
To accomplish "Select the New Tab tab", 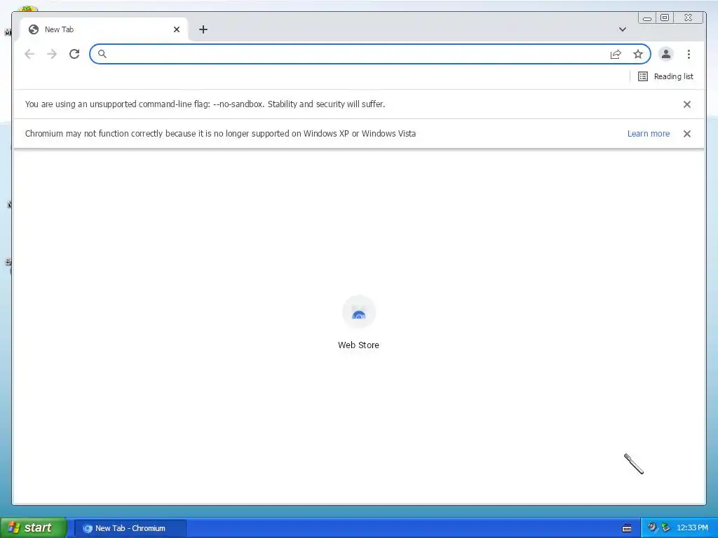I will coord(104,29).
